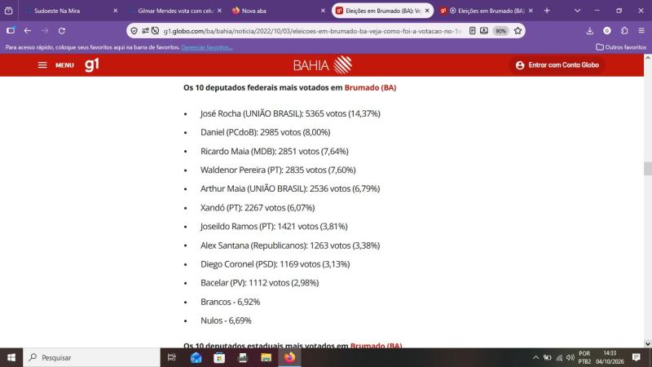Select the Xandó (PT) 2267 votos line
This screenshot has width=652, height=367.
(258, 208)
